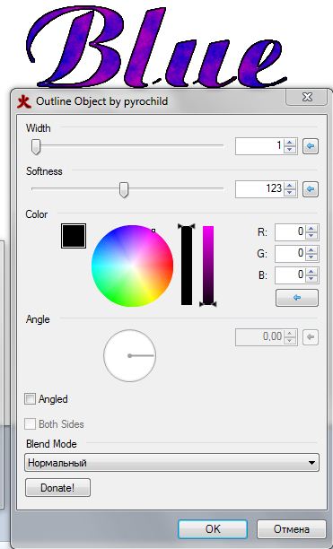Click the B color value field
333x549 pixels.
click(290, 275)
